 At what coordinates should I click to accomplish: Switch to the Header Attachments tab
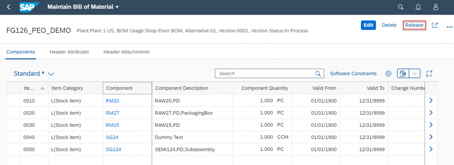click(x=126, y=52)
